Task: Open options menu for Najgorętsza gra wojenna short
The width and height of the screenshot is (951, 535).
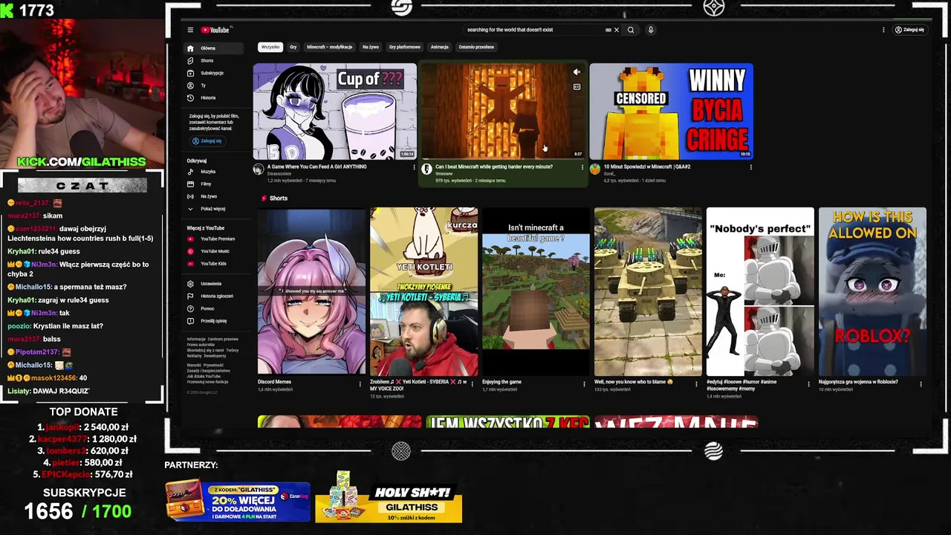Action: [x=921, y=384]
